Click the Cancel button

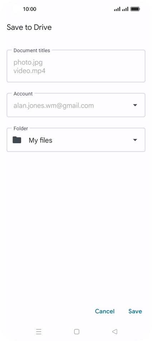point(105,311)
